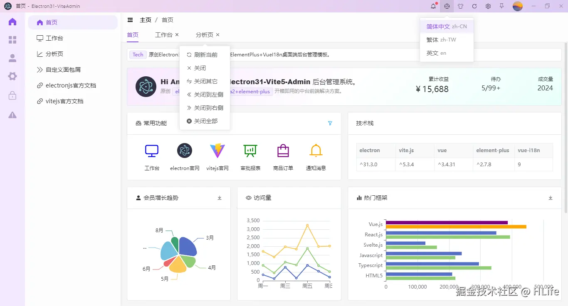This screenshot has height=306, width=568.
Task: Select the user icon in left rail
Action: 12,58
